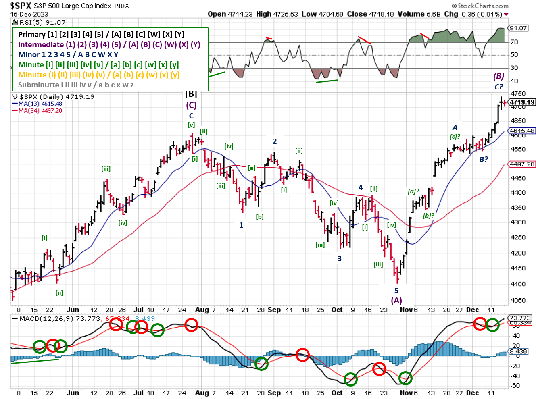Click the green [b]? wave label
This screenshot has height=399, width=536.
[x=428, y=215]
